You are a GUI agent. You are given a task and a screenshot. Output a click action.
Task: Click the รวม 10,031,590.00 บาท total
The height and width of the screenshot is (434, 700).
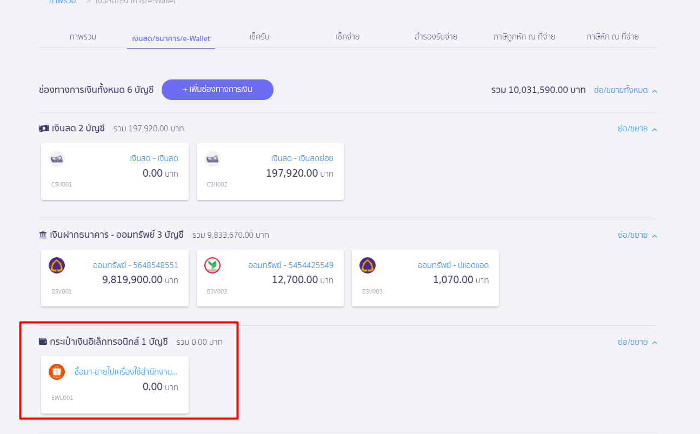(538, 90)
